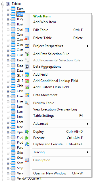The image size is (106, 181).
Task: Select the Loca table row
Action: click(x=20, y=122)
